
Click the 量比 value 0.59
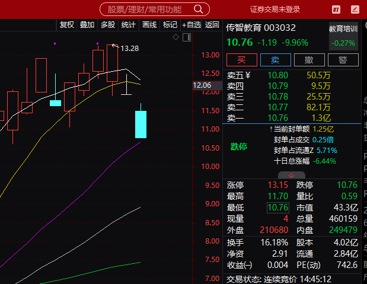pos(349,196)
